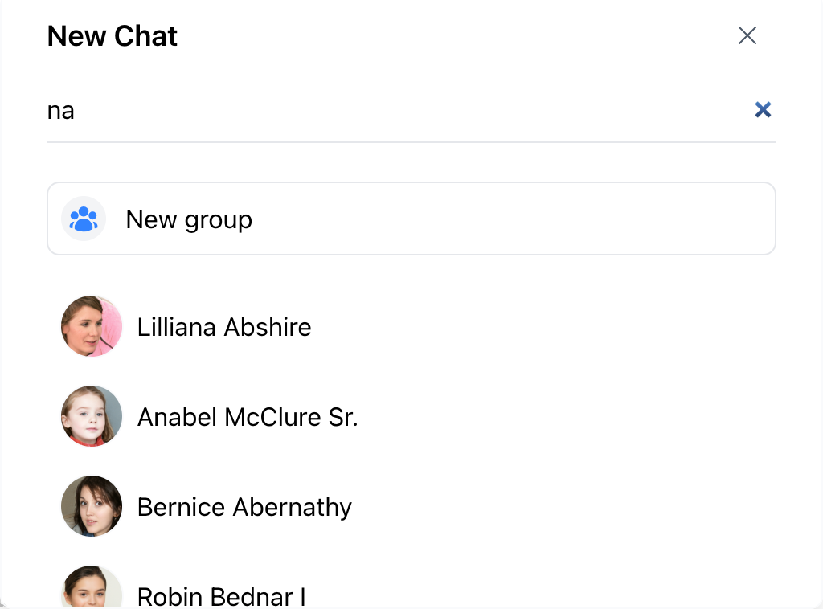This screenshot has width=823, height=609.
Task: Click Anabel McClure Sr.'s avatar
Action: pos(92,416)
